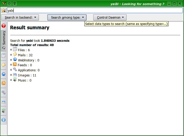Click the 'Result summary' heading
This screenshot has height=136, width=184.
click(x=30, y=28)
